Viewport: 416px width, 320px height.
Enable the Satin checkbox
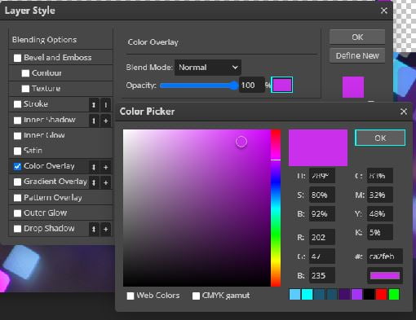(17, 151)
